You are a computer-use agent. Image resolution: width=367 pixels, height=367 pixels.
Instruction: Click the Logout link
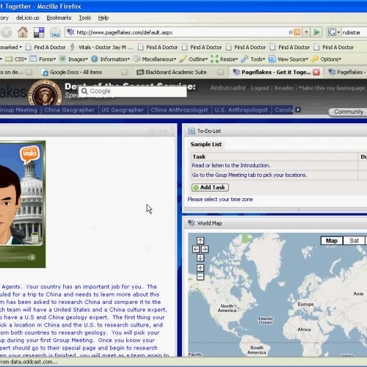(260, 88)
